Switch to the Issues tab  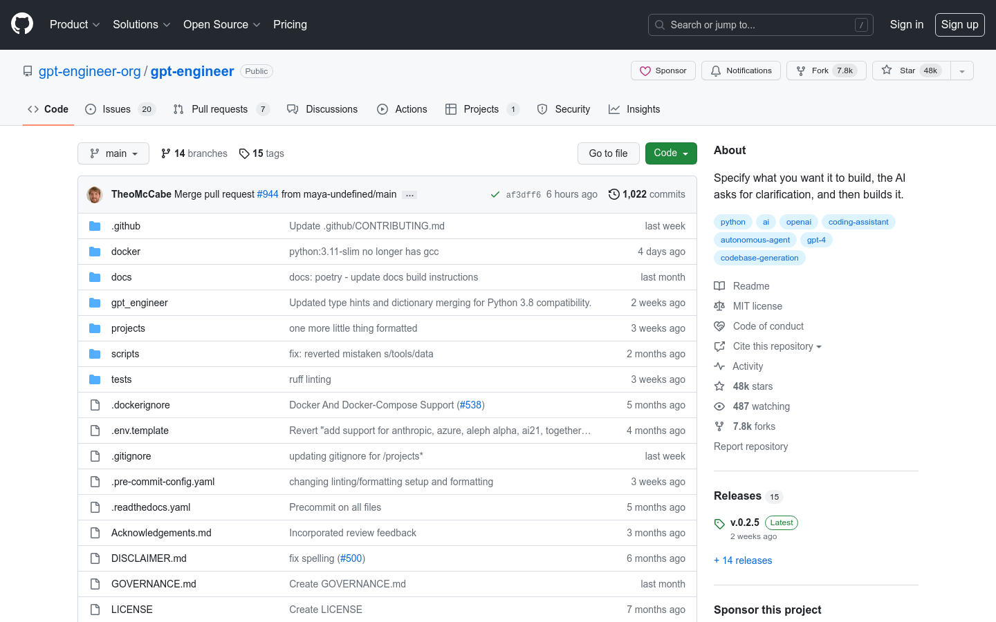click(120, 109)
